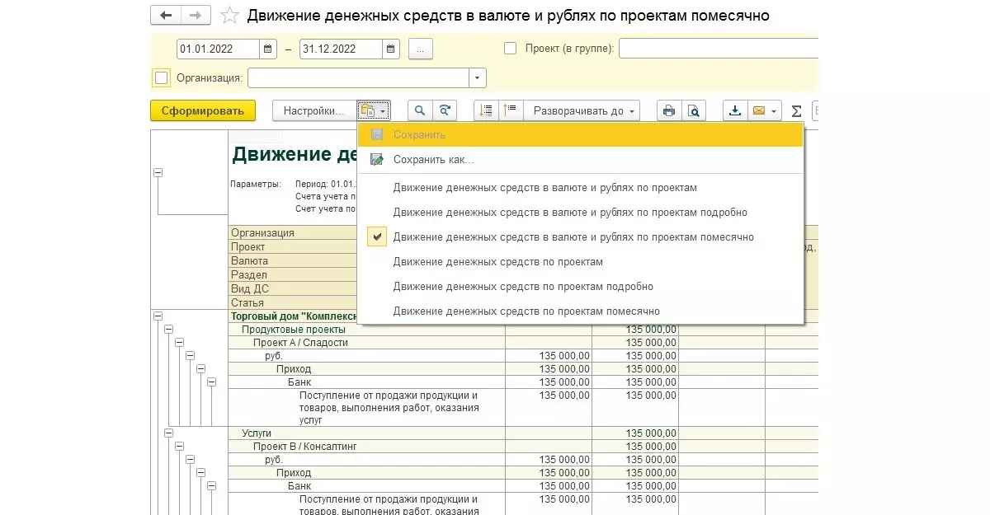Enable the Проект (в группе) checkbox
Image resolution: width=990 pixels, height=515 pixels.
(510, 49)
